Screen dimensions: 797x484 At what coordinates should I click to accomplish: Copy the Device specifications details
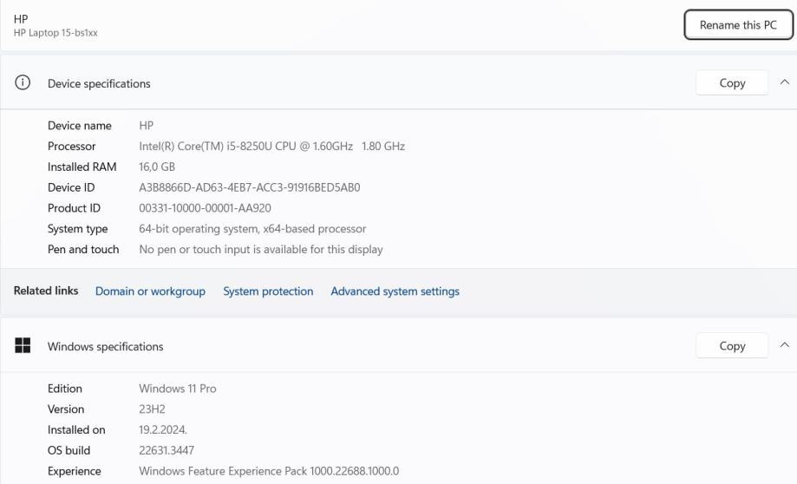[x=732, y=83]
